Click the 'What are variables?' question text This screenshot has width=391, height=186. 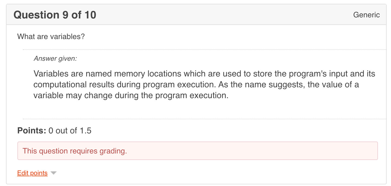(51, 36)
